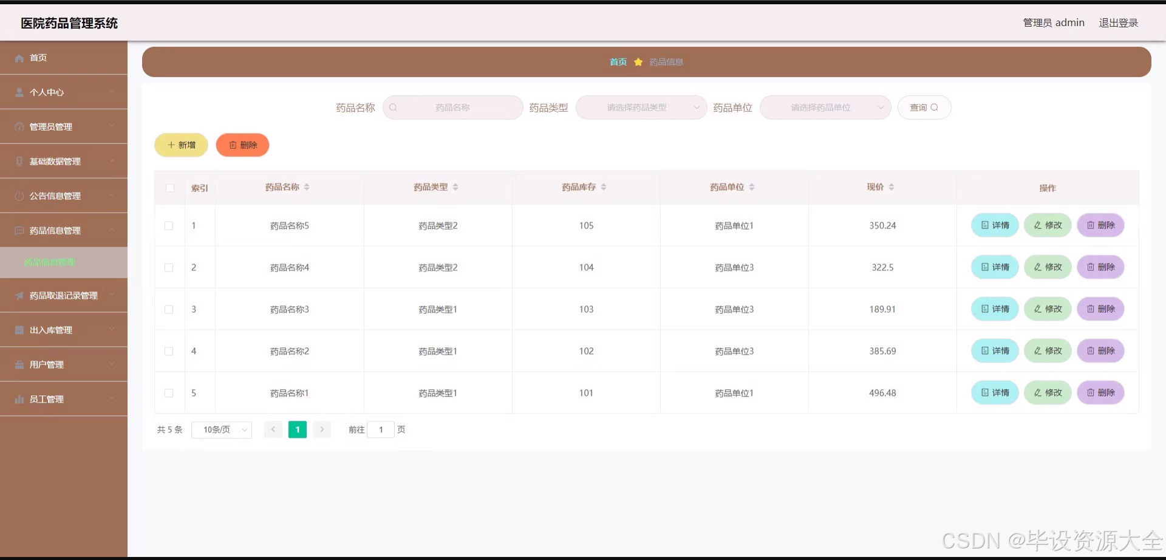
Task: Open the 请选择药品类型 dropdown
Action: (641, 108)
